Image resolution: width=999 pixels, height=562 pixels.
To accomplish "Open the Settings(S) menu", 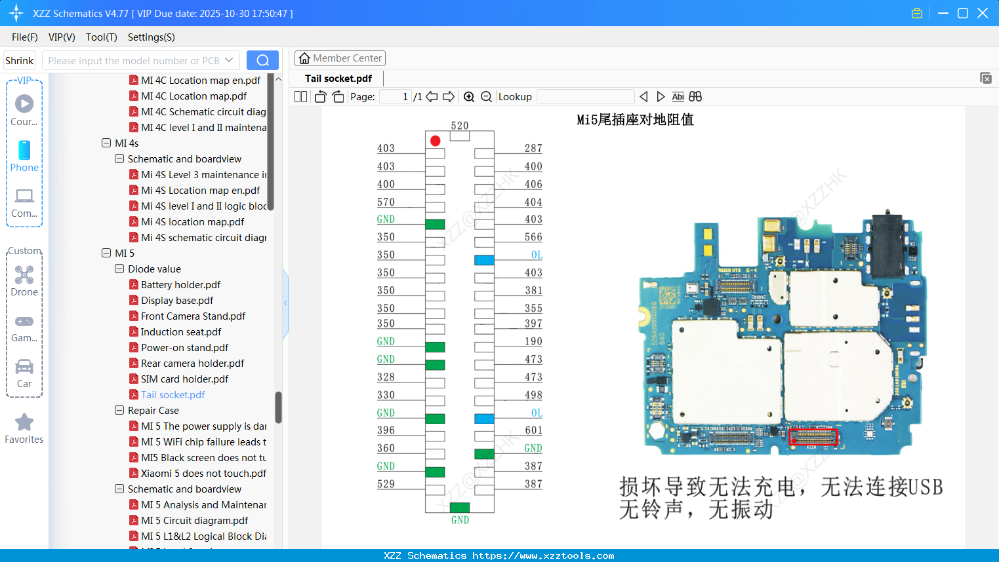I will (x=151, y=37).
